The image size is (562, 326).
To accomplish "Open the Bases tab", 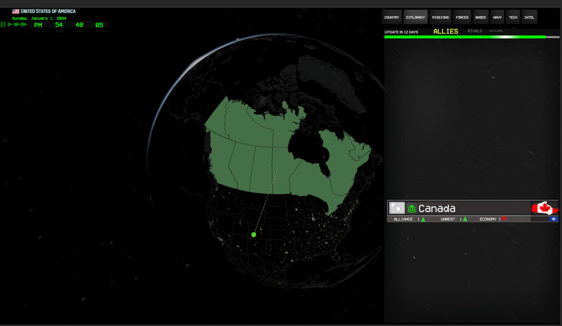I will point(480,17).
